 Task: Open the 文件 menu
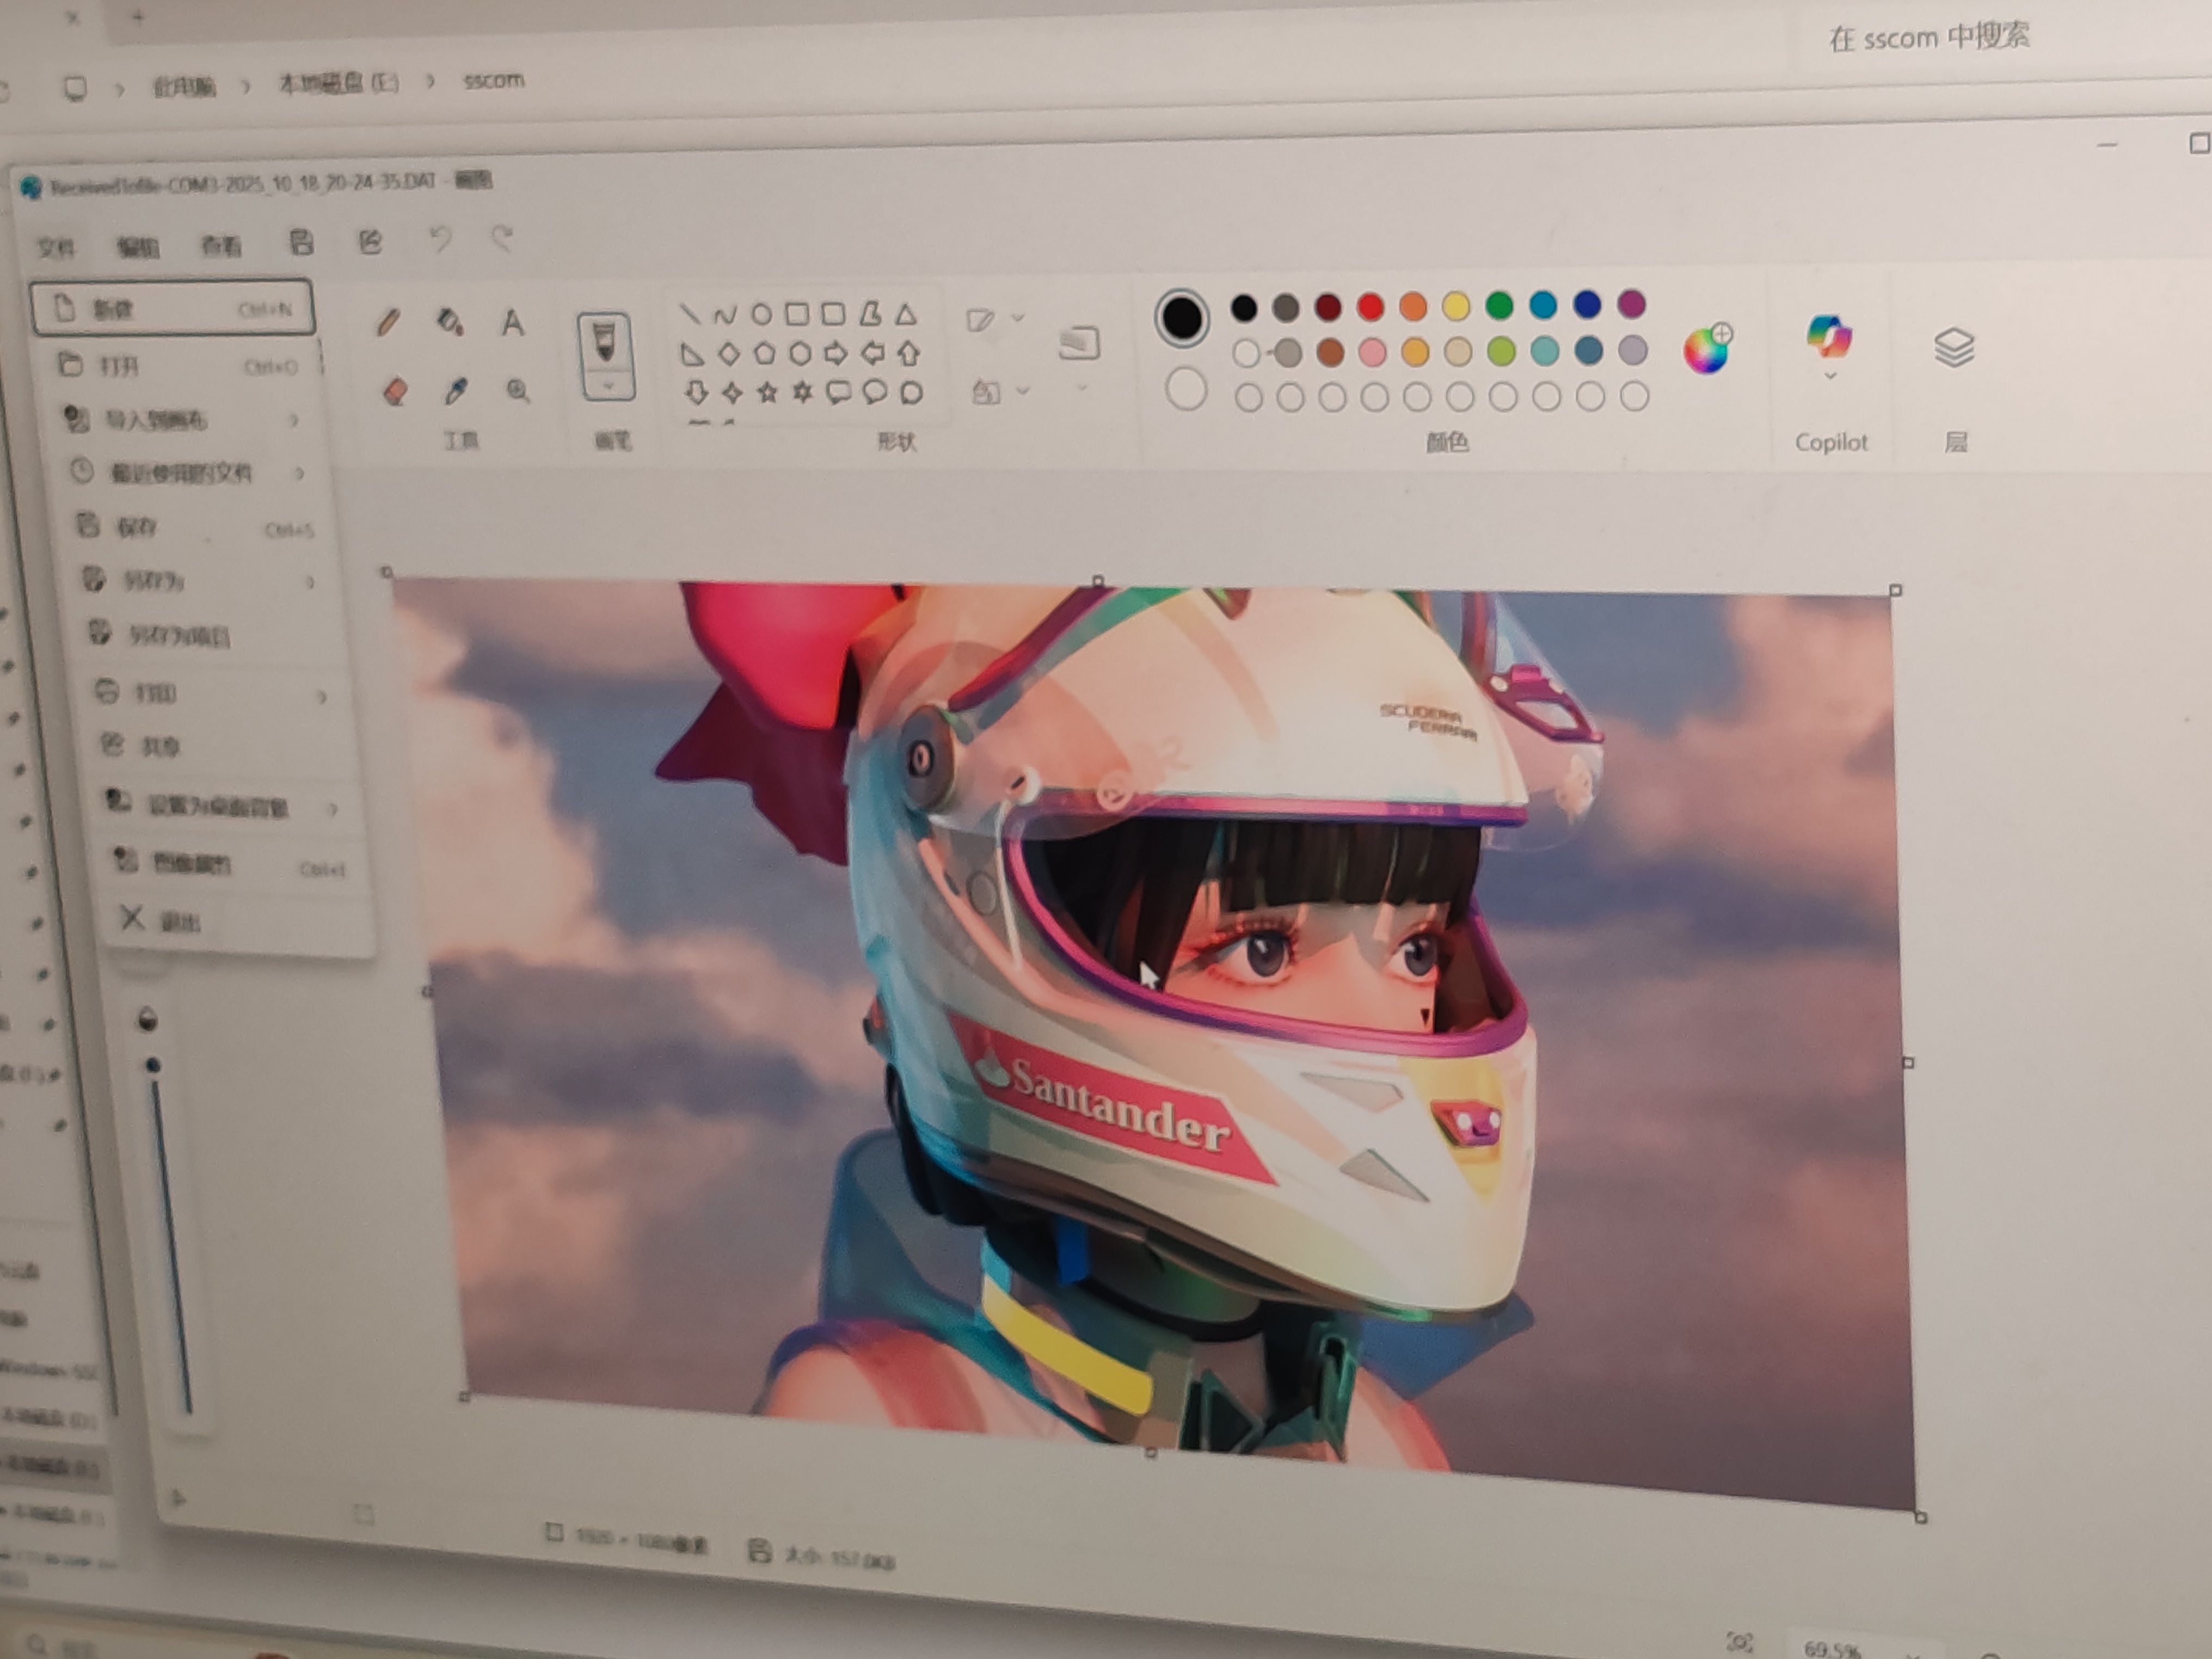click(56, 247)
